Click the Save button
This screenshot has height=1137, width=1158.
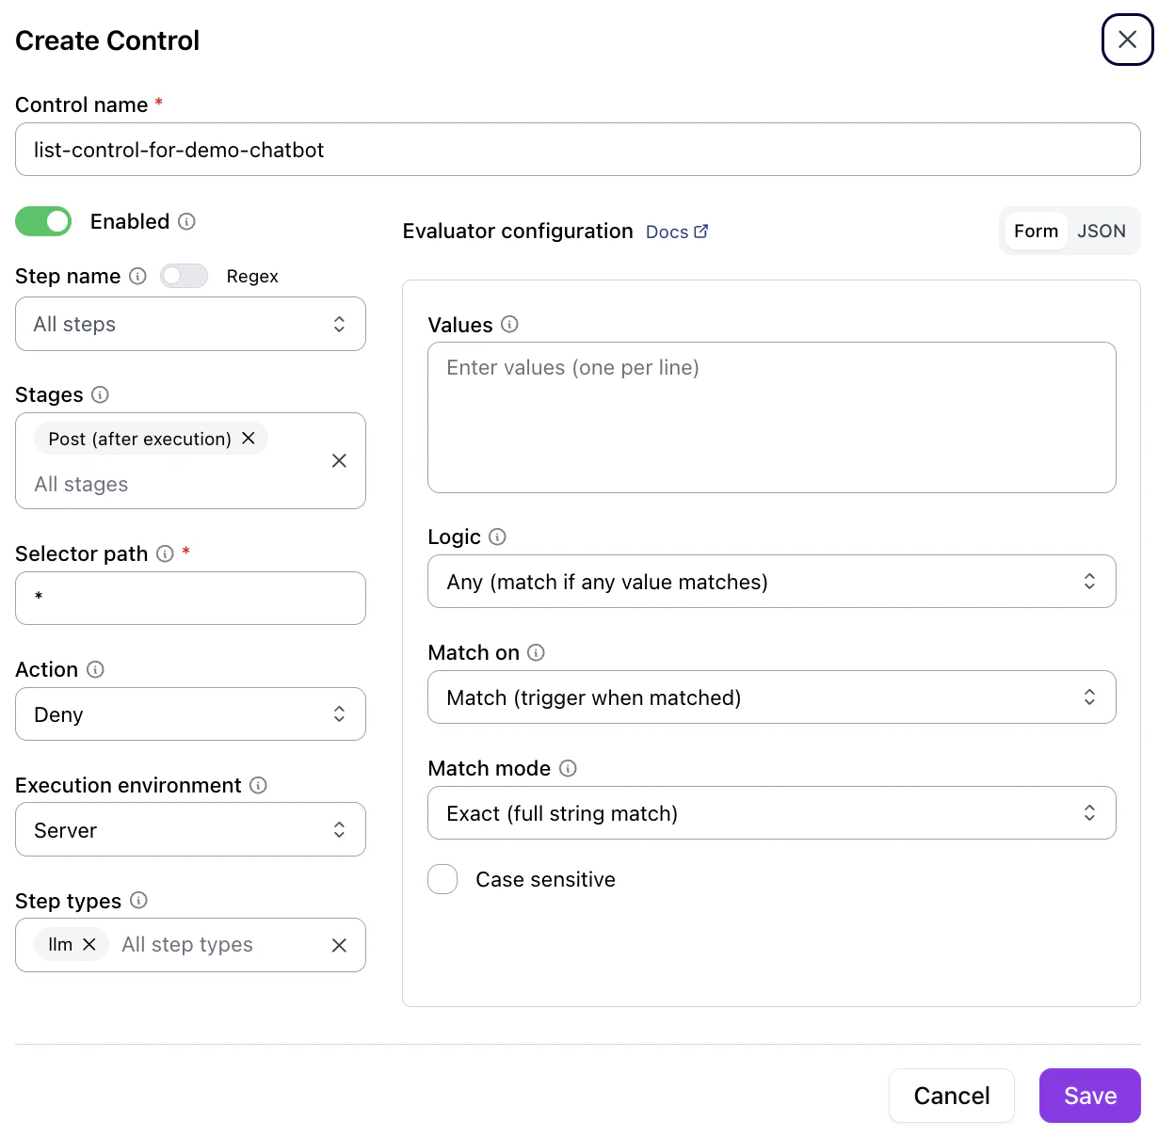1089,1095
